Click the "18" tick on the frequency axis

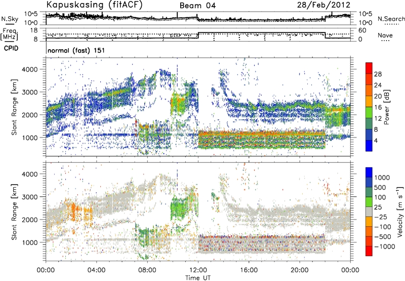click(x=34, y=30)
